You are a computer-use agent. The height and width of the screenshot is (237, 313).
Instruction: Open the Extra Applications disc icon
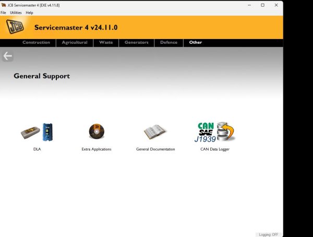(x=97, y=131)
